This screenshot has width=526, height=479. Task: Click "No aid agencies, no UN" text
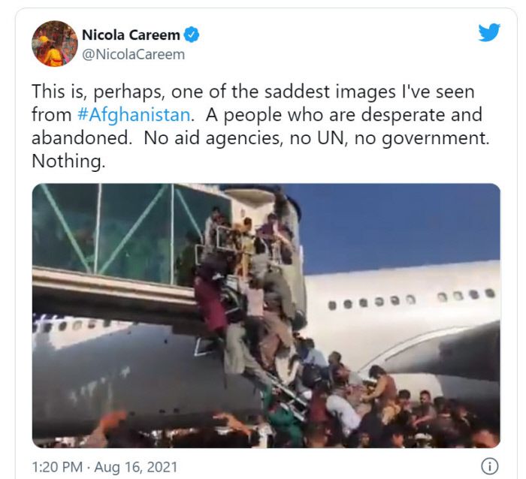coord(244,138)
